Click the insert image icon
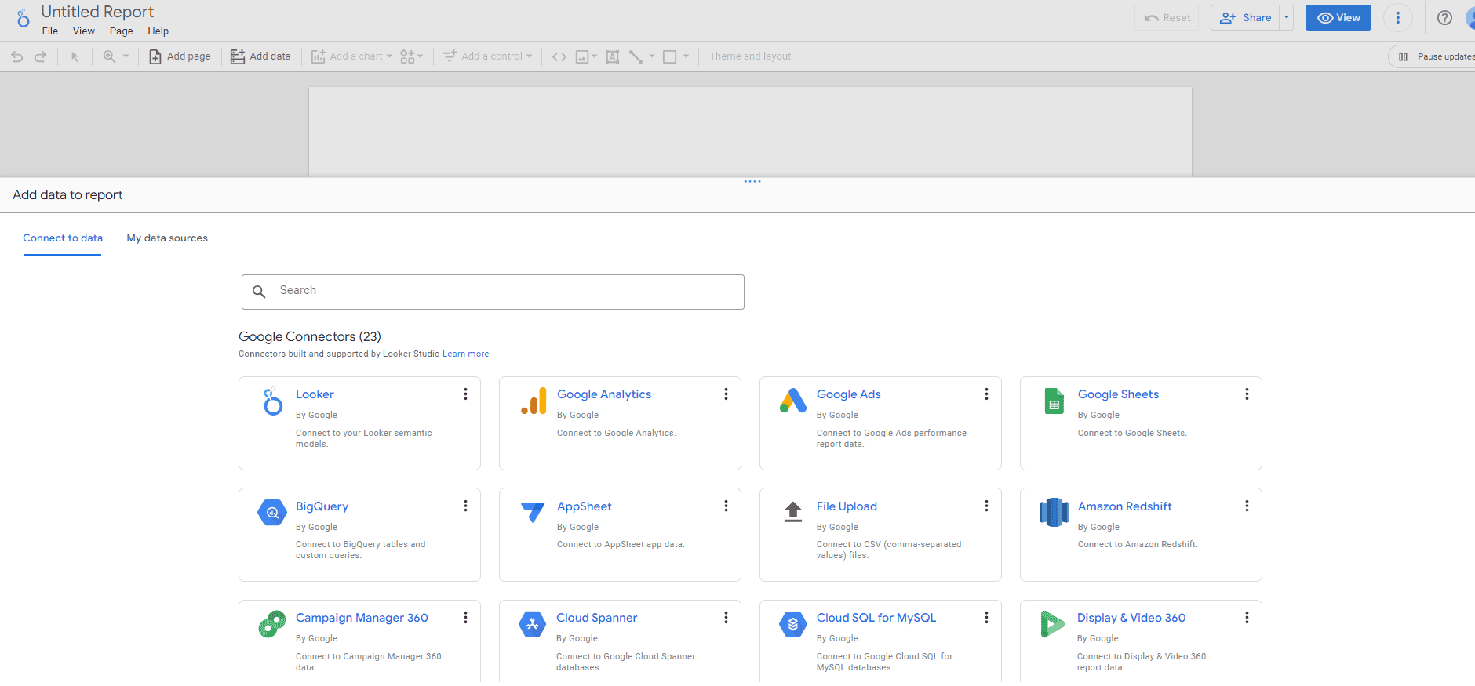The height and width of the screenshot is (686, 1475). [582, 56]
